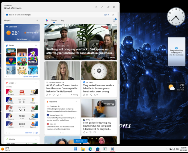This screenshot has height=153, width=188.
Task: Open the featured 'Nothing will bring my son back' story
Action: point(80,51)
